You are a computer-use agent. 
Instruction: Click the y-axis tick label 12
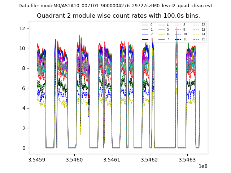(23, 28)
